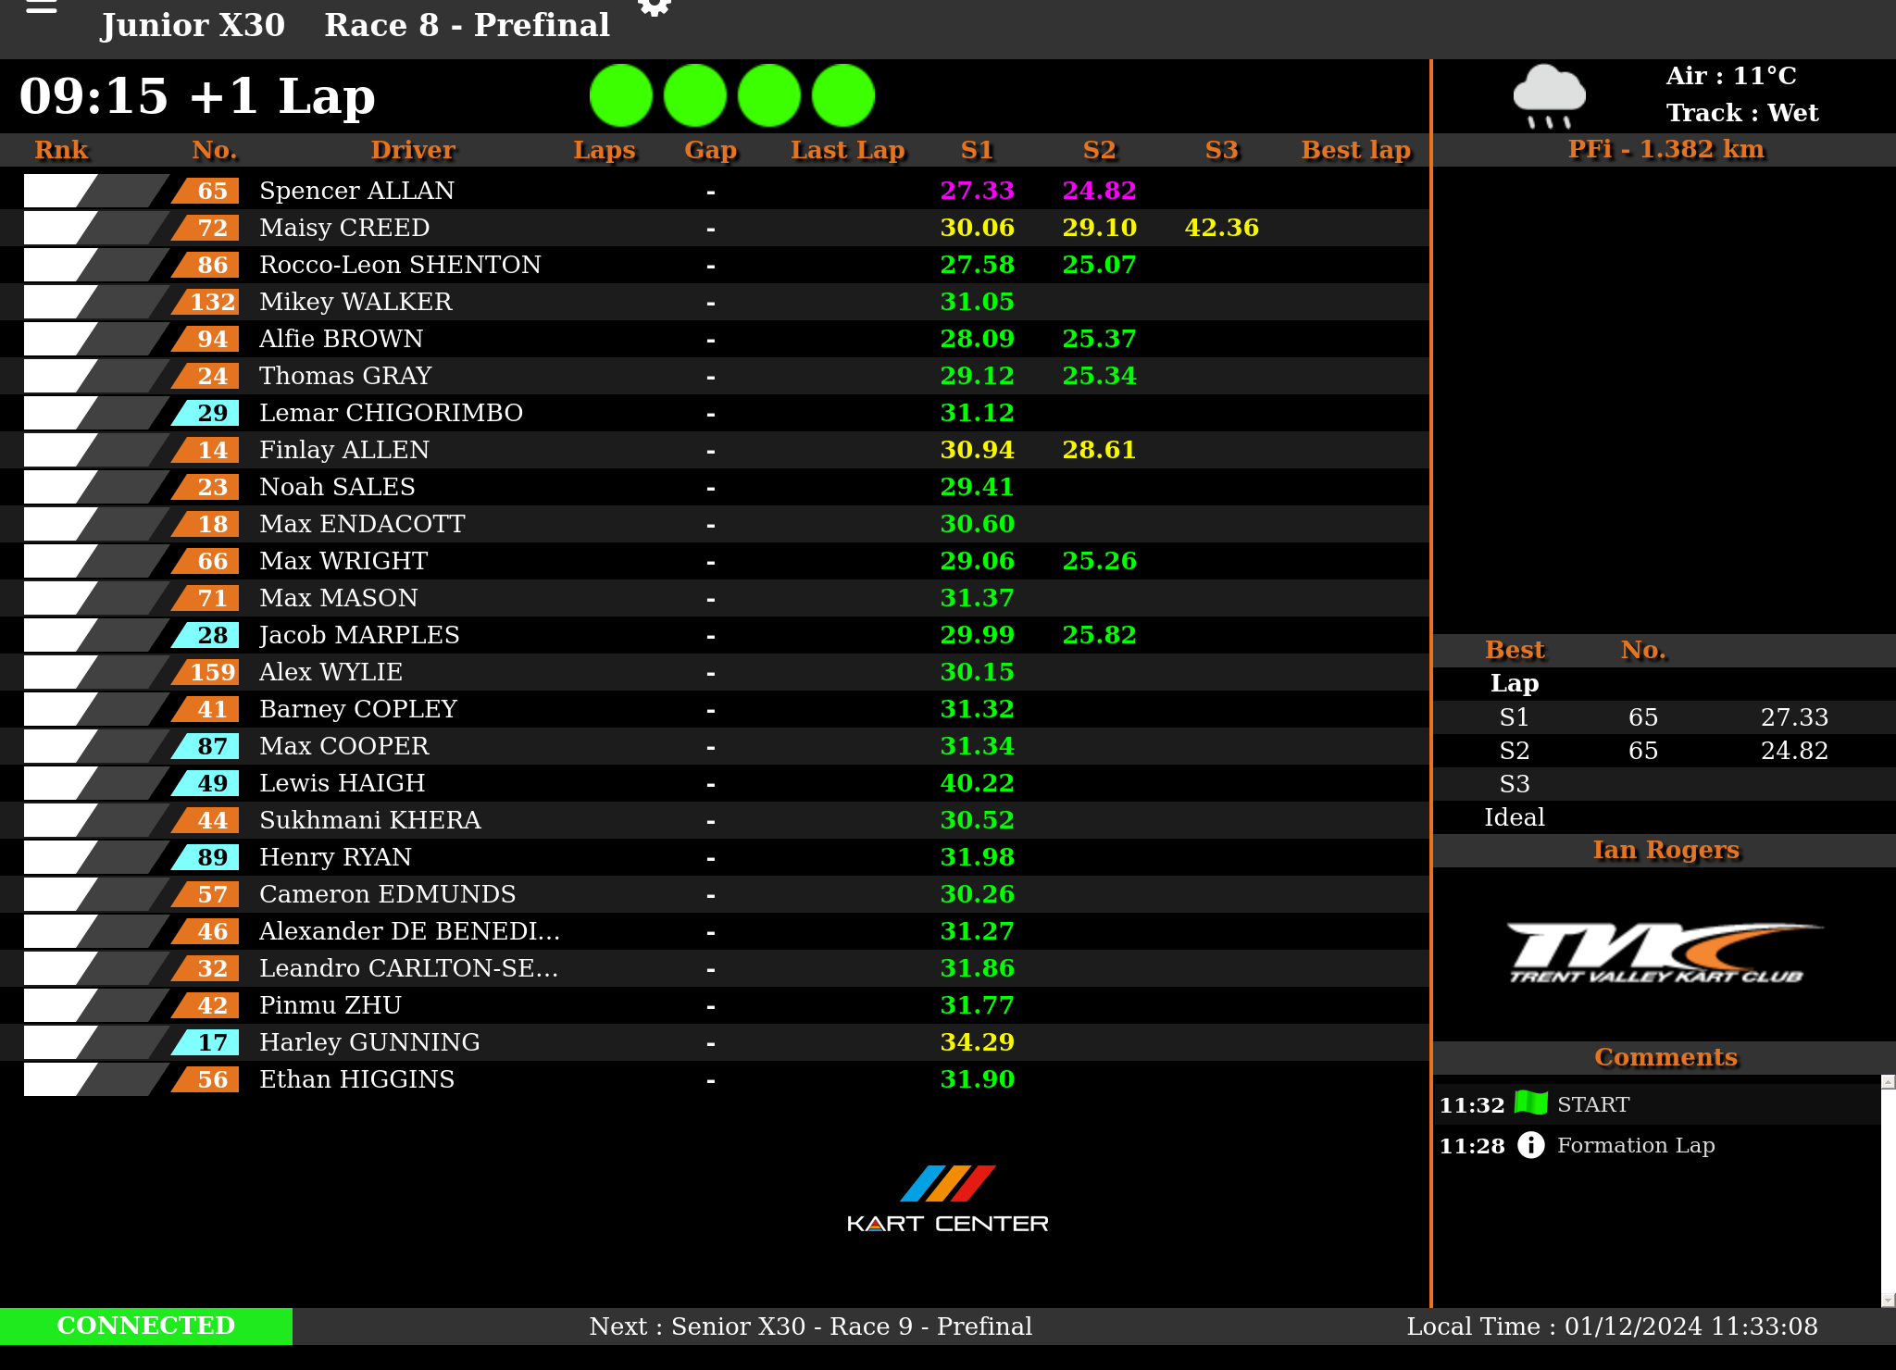Click the last green start light
This screenshot has width=1896, height=1370.
click(843, 96)
